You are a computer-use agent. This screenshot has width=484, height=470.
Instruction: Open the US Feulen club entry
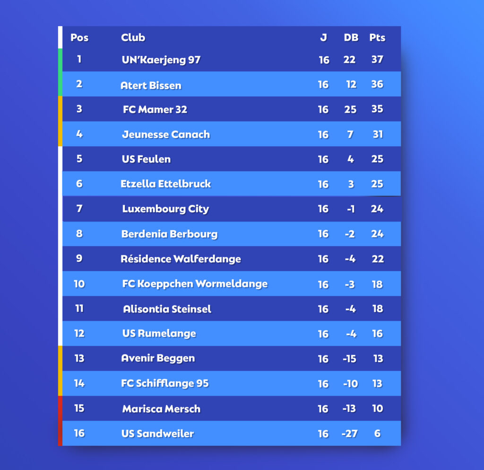tap(146, 159)
